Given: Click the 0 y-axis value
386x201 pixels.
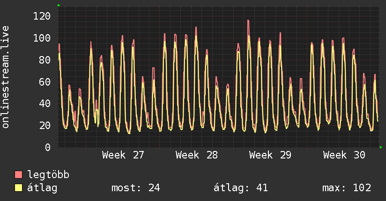Looking at the screenshot, I should pyautogui.click(x=48, y=147).
